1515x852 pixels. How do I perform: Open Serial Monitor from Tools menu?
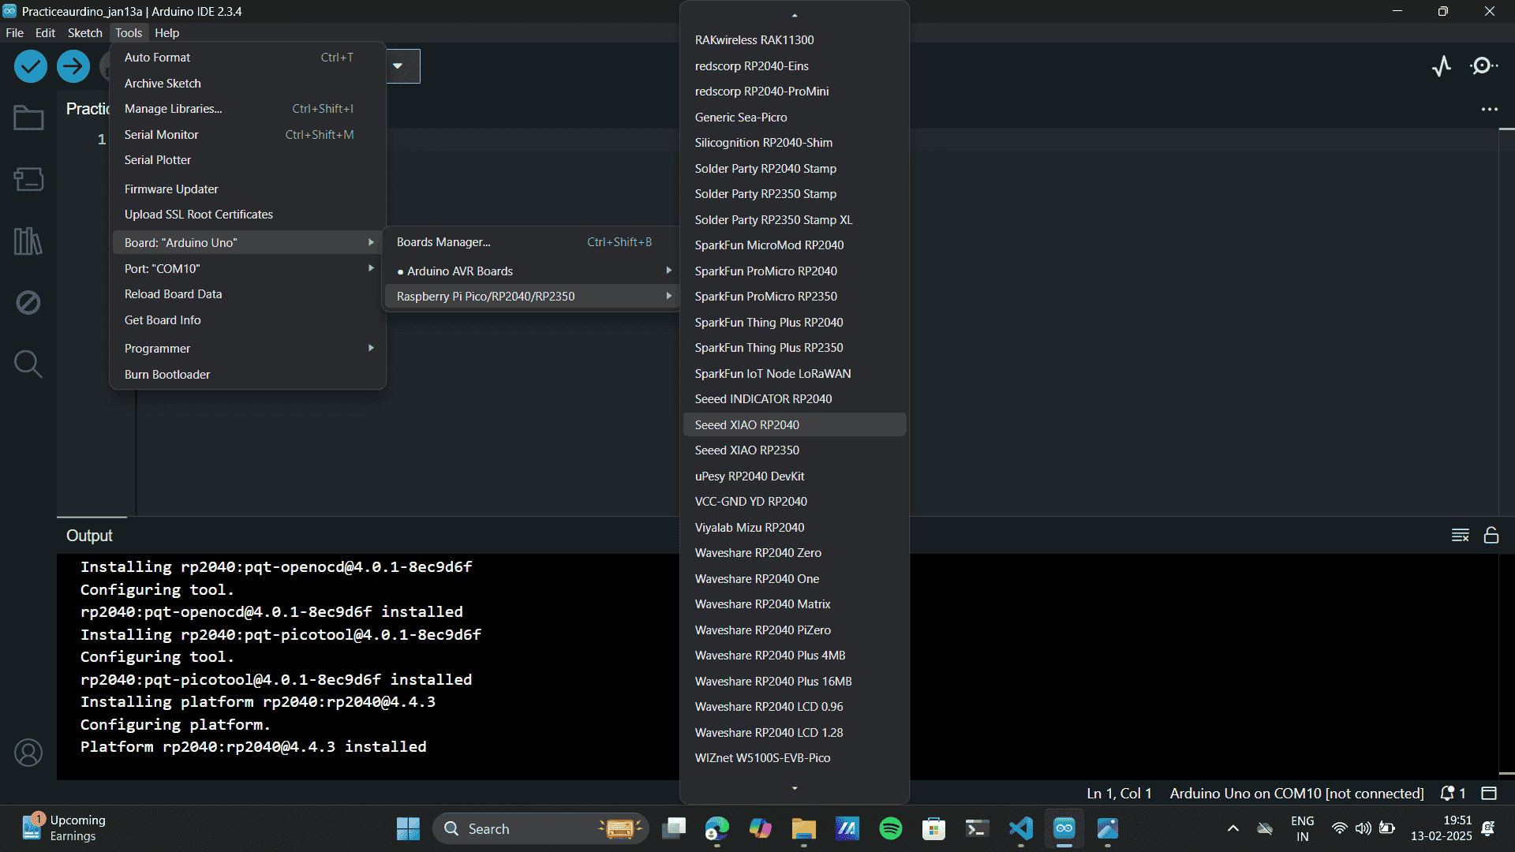point(248,135)
